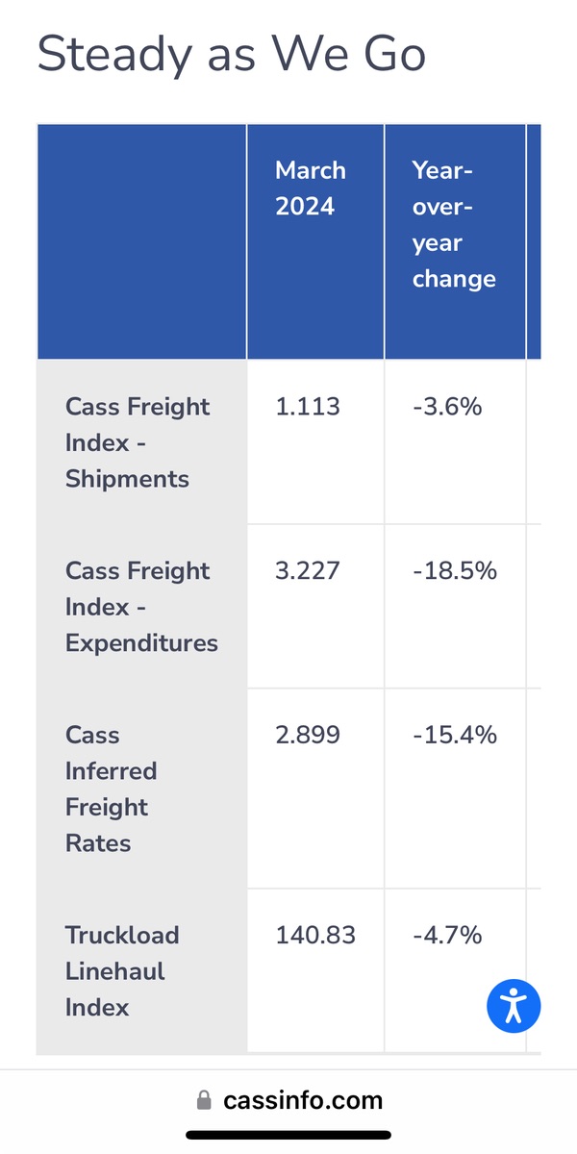Screen dimensions: 577x1154
Task: Click the -3.6% year-over-year cell
Action: click(447, 407)
